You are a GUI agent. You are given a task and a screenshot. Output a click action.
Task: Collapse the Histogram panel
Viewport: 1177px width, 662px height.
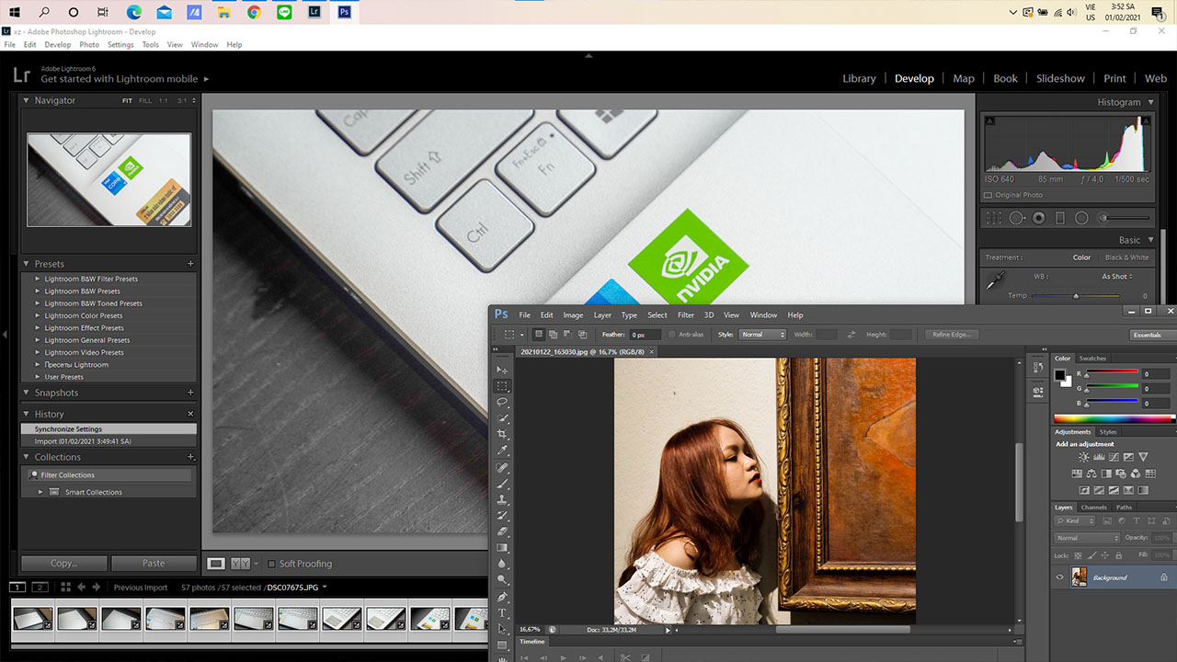(1149, 102)
